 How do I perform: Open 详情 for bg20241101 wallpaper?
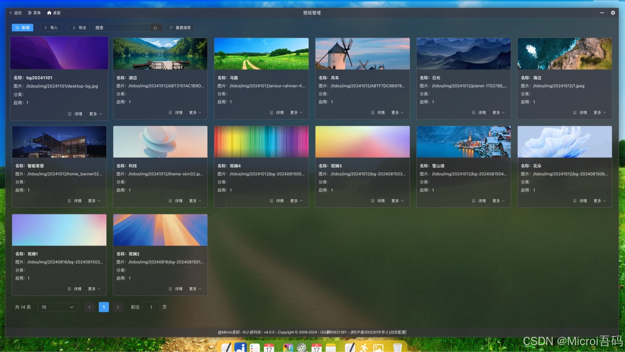[75, 114]
